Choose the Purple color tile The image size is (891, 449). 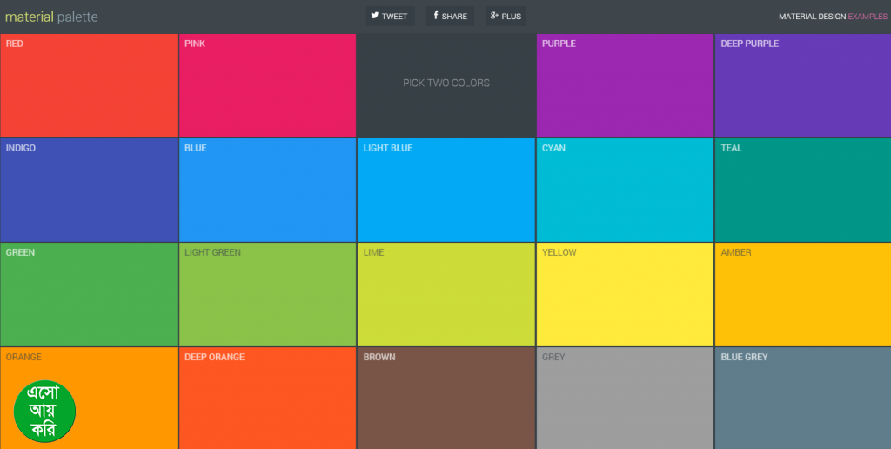(625, 85)
